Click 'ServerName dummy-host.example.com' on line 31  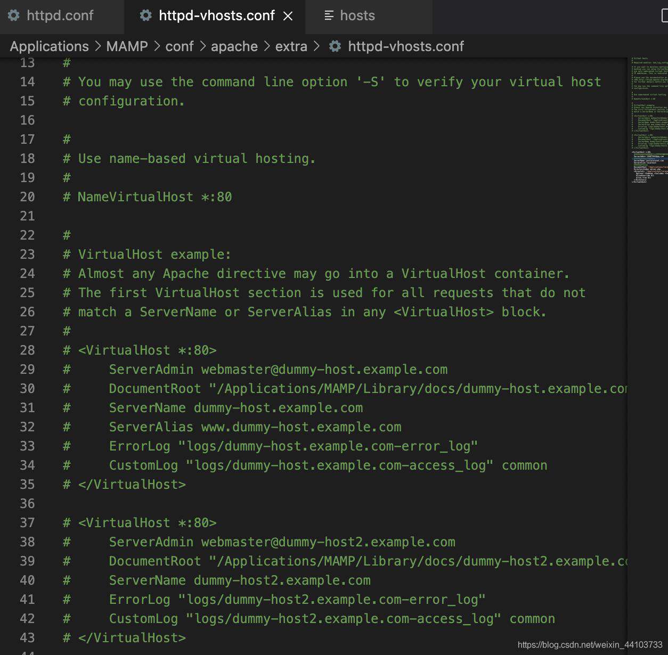tap(236, 408)
